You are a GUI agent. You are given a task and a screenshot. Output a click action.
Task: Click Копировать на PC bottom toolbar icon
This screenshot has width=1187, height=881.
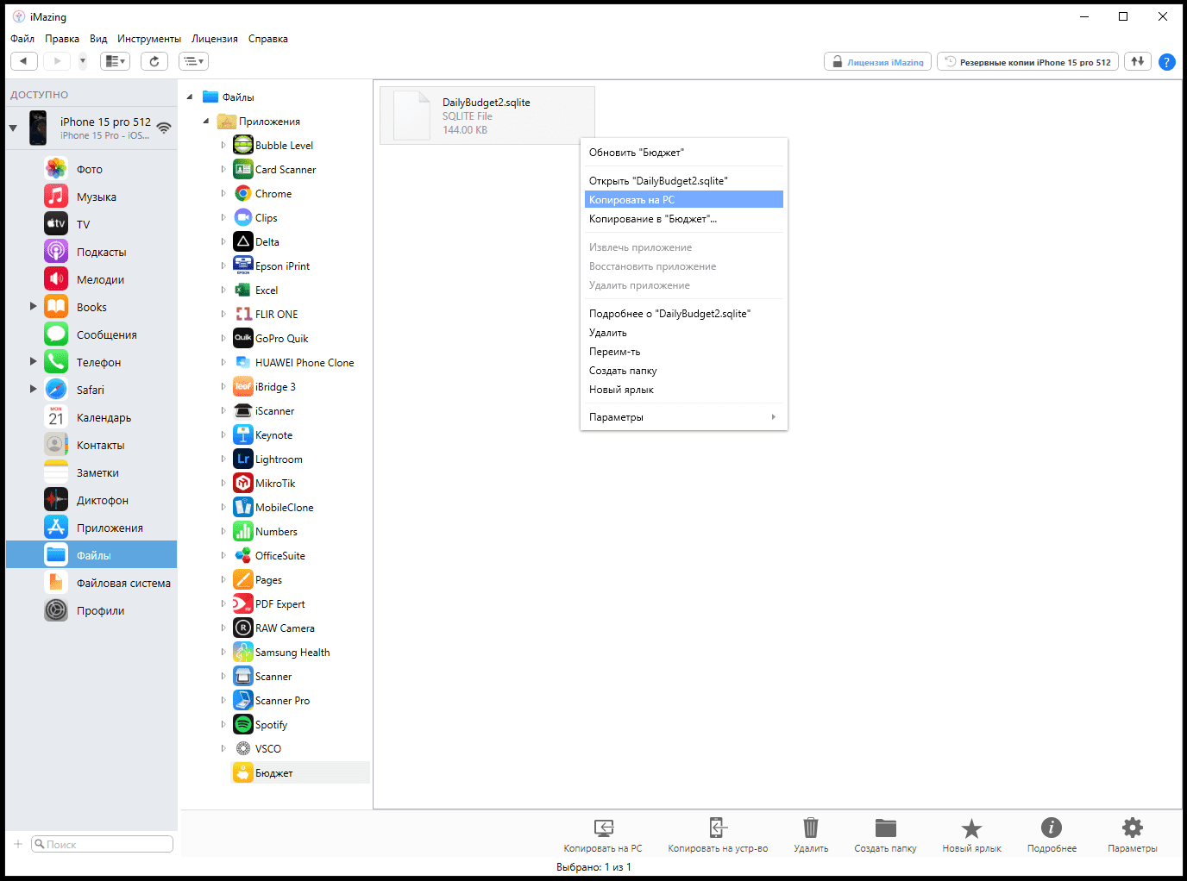point(603,834)
